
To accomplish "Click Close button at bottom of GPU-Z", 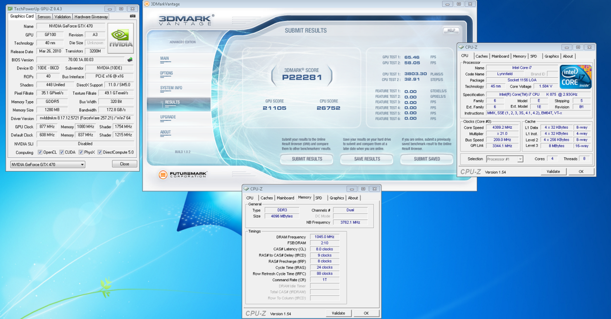I will [124, 164].
